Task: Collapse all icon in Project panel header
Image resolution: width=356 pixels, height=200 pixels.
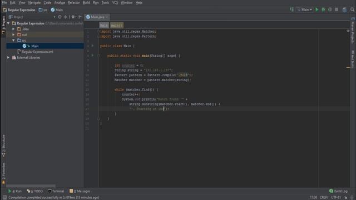Action: point(66,17)
